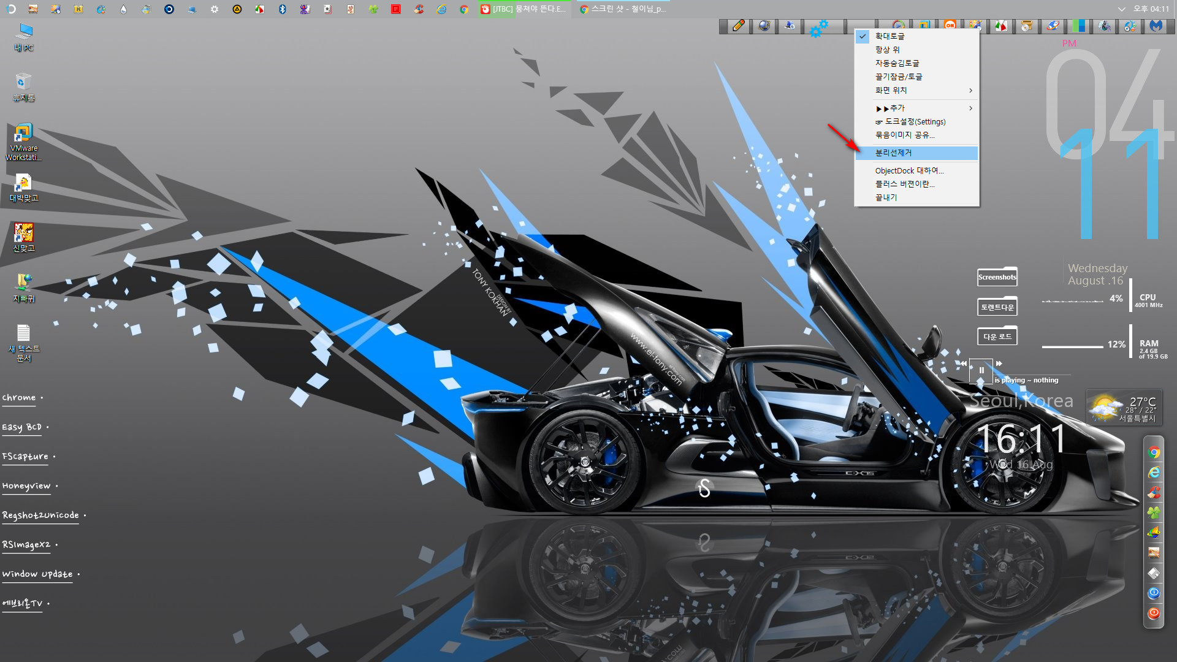Open ObjectDock 대하여... from the menu
The image size is (1177, 662).
click(x=916, y=170)
